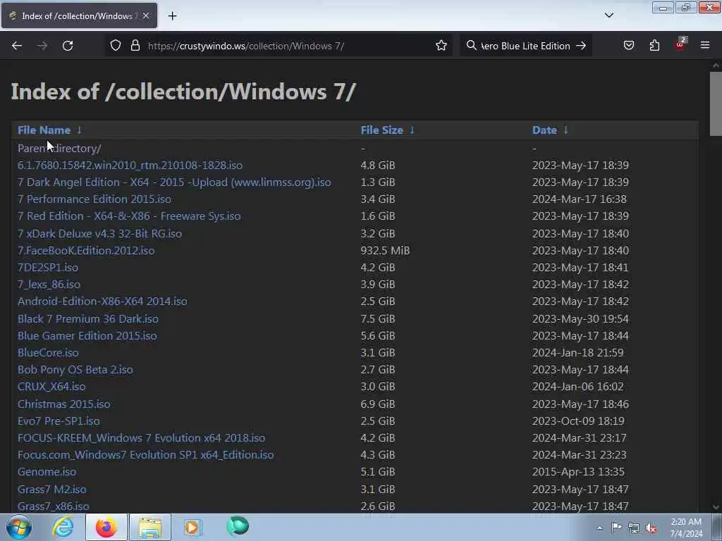Click the 932.5 MiB file size
This screenshot has width=722, height=541.
385,251
